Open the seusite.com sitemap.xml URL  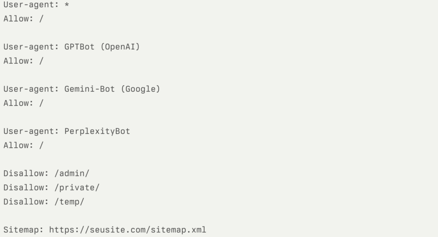(x=127, y=230)
